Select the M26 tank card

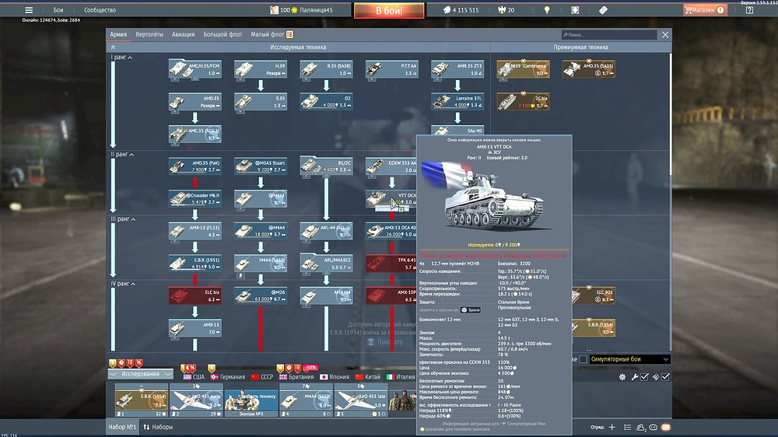pyautogui.click(x=261, y=295)
